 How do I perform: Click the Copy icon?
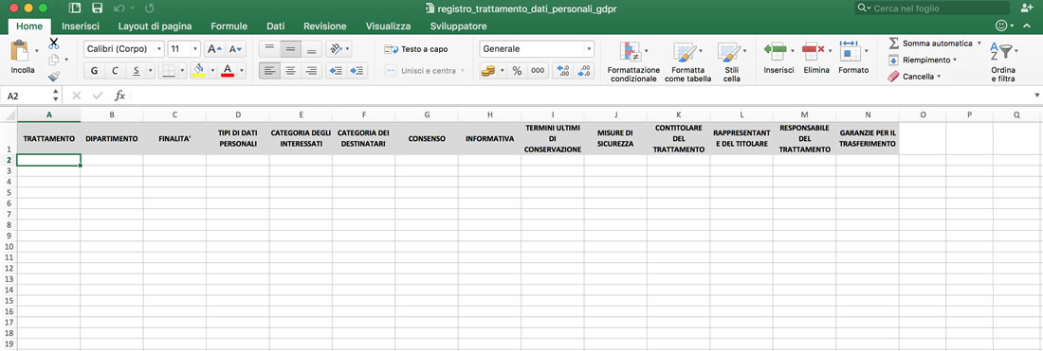(x=54, y=61)
